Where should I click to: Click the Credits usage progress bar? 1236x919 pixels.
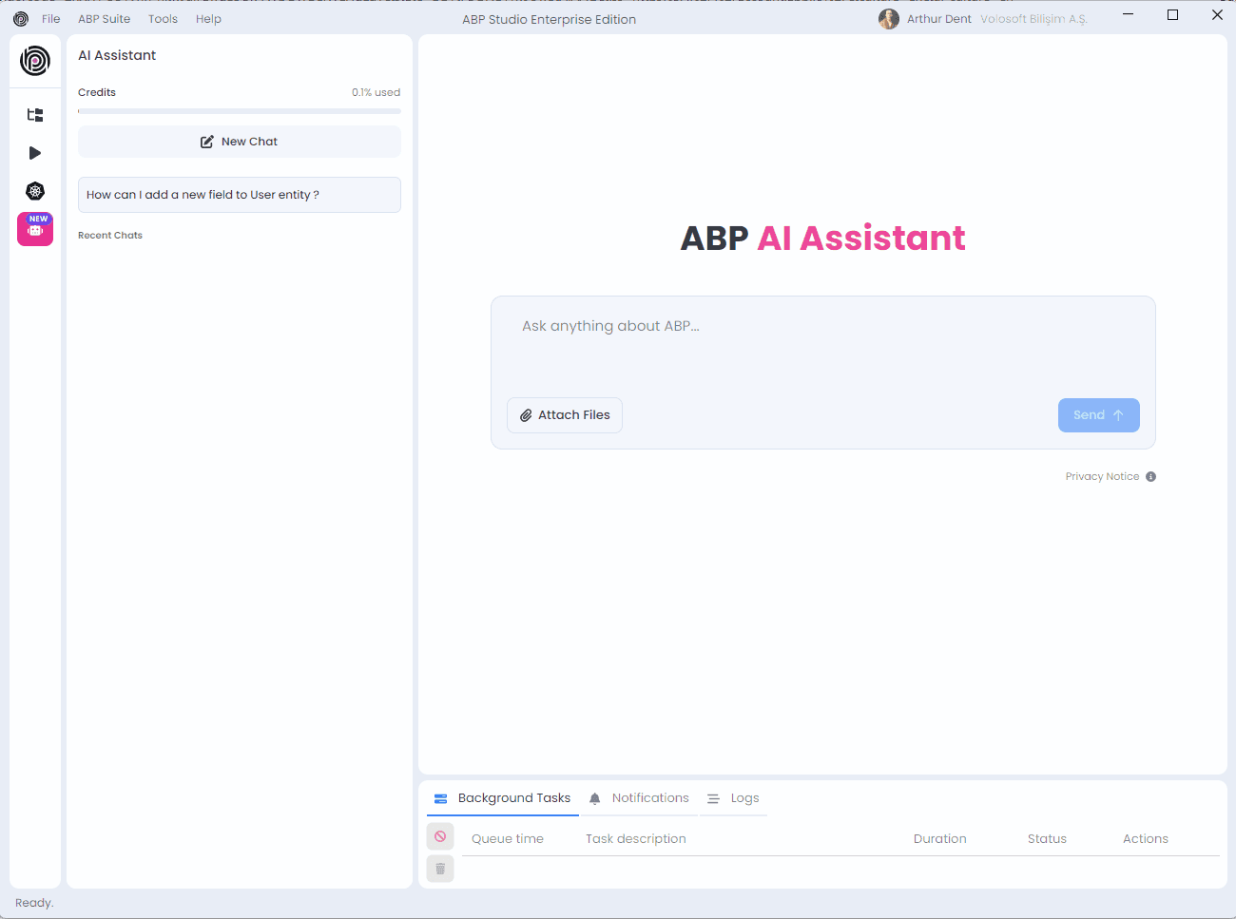coord(239,110)
